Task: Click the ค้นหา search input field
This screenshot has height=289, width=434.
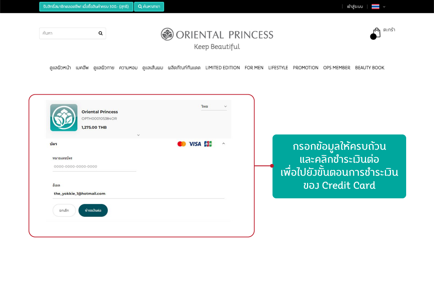Action: (72, 33)
